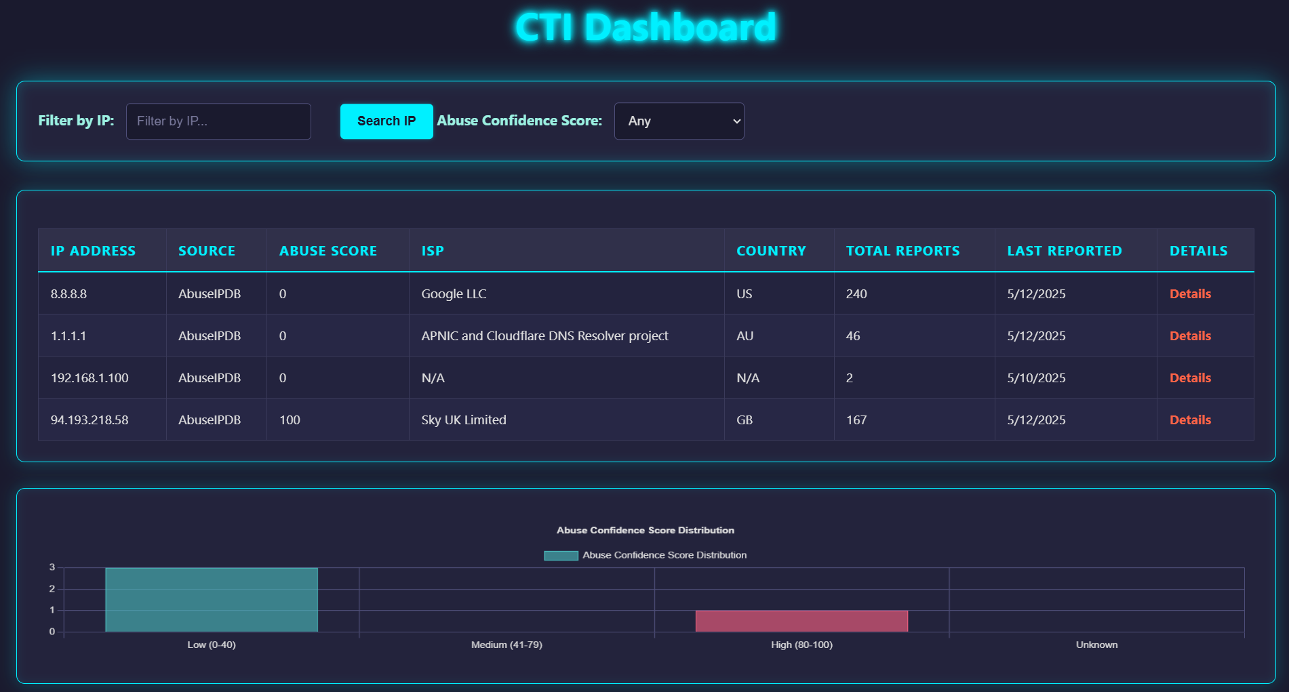Click the US country cell
Viewport: 1289px width, 692px height.
click(x=779, y=293)
